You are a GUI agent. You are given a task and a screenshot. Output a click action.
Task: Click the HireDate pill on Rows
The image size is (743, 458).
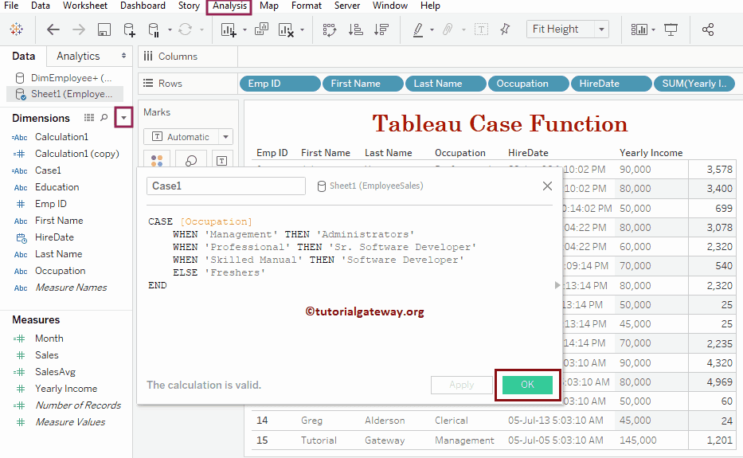pos(612,84)
